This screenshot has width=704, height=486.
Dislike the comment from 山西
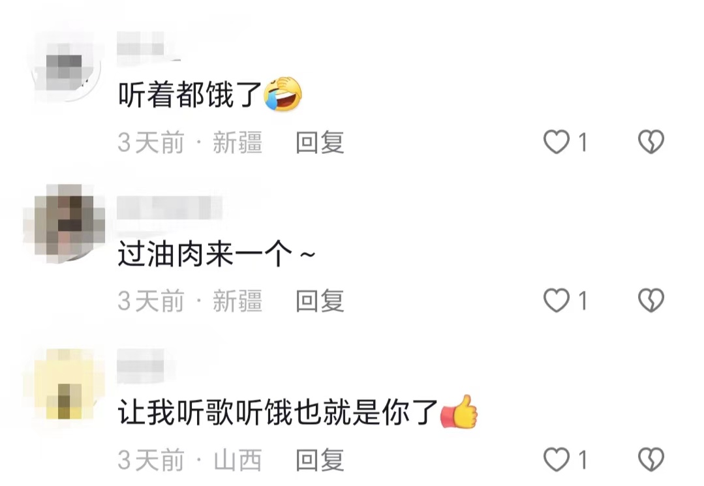tap(651, 459)
